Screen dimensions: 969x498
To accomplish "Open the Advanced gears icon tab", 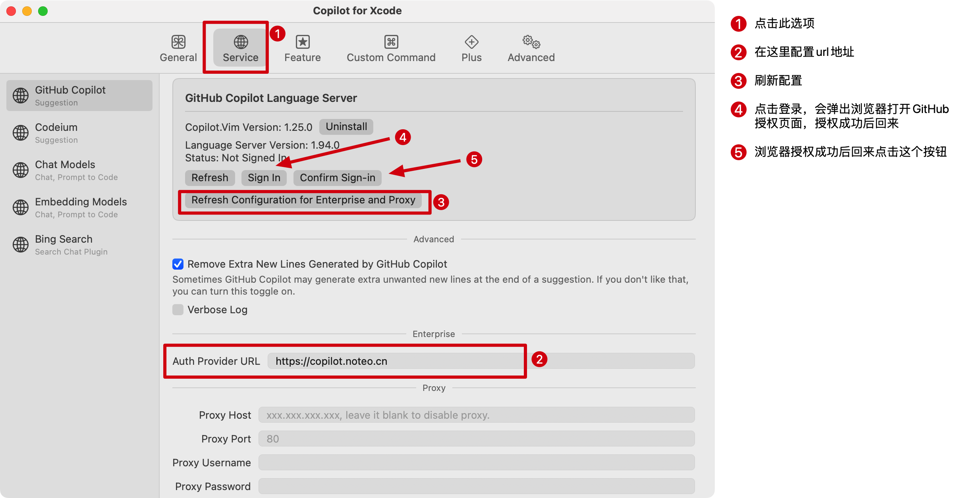I will (531, 41).
